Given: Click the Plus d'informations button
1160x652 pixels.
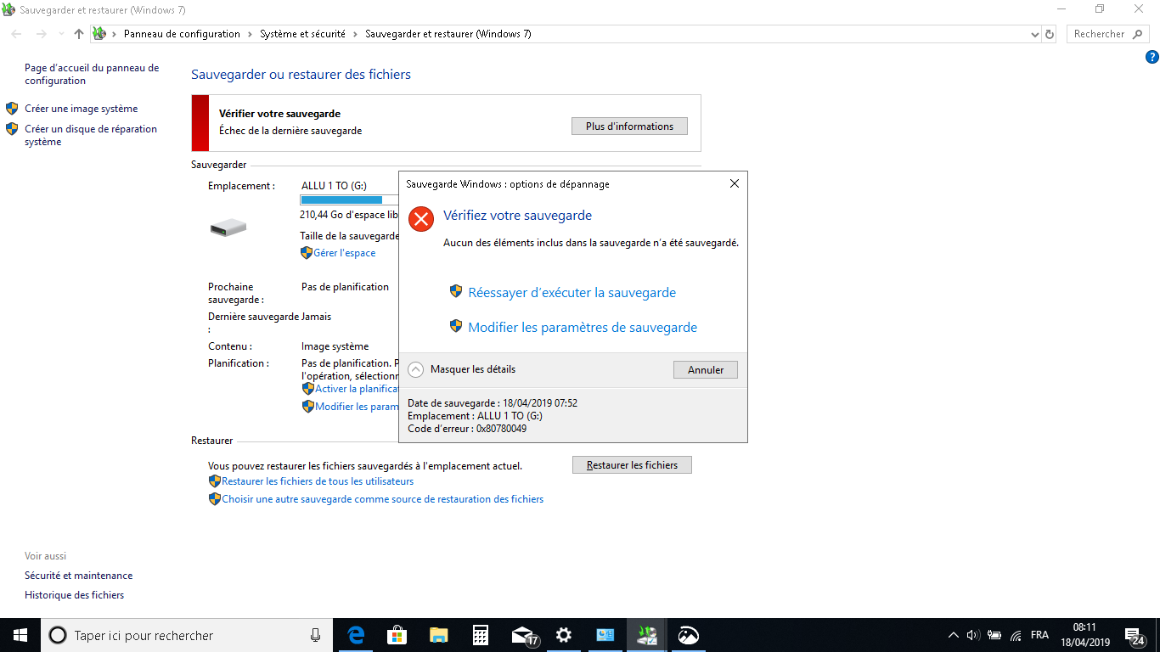Looking at the screenshot, I should point(629,126).
